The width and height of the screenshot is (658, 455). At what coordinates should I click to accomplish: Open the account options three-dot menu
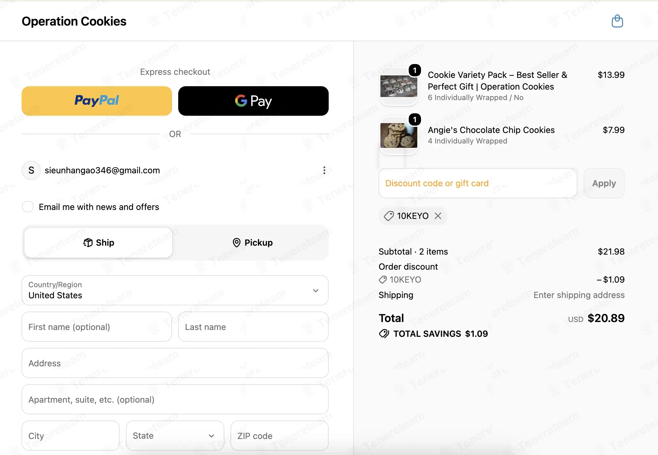[x=324, y=170]
